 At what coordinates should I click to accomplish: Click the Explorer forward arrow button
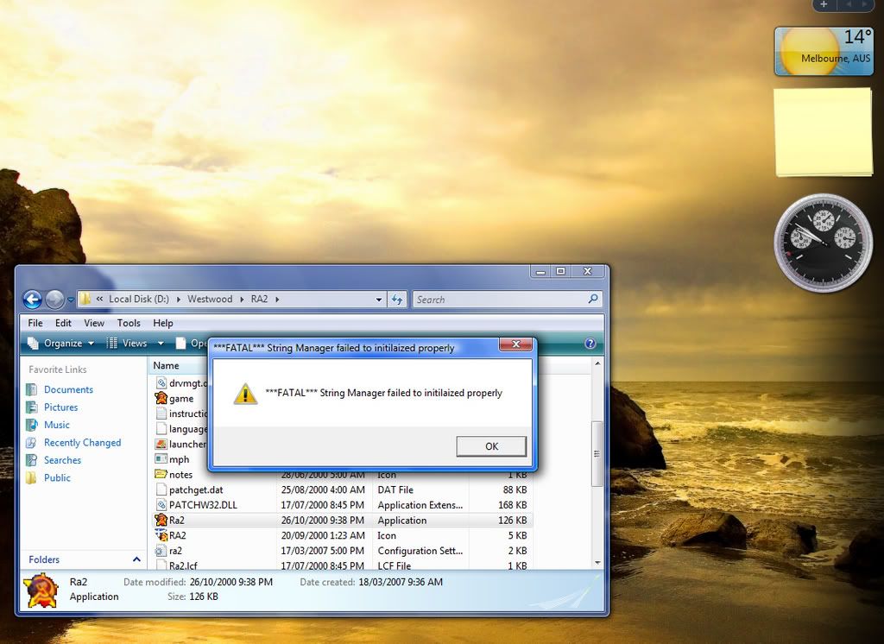[54, 300]
